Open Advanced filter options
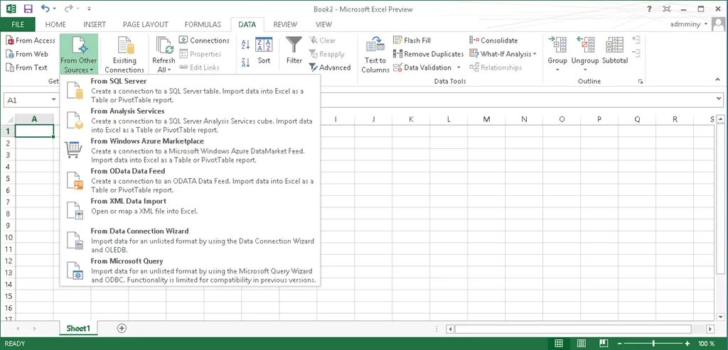Image resolution: width=728 pixels, height=350 pixels. (x=330, y=67)
